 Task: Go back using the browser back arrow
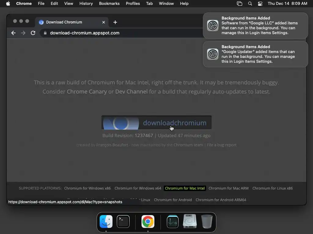pos(13,33)
